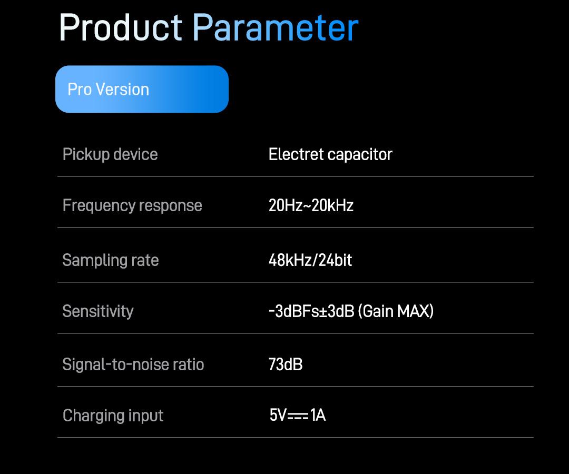Image resolution: width=569 pixels, height=474 pixels.
Task: Click the 20Hz lower frequency value
Action: click(286, 205)
